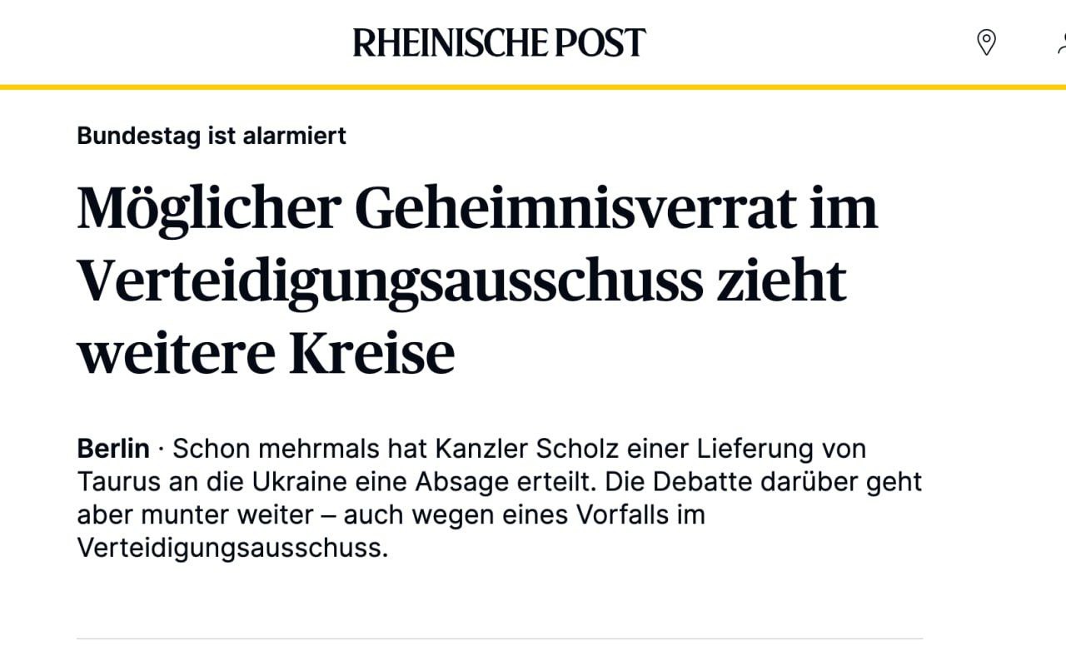
Task: Click the kicker 'Bundestag ist alarmiert'
Action: [212, 136]
